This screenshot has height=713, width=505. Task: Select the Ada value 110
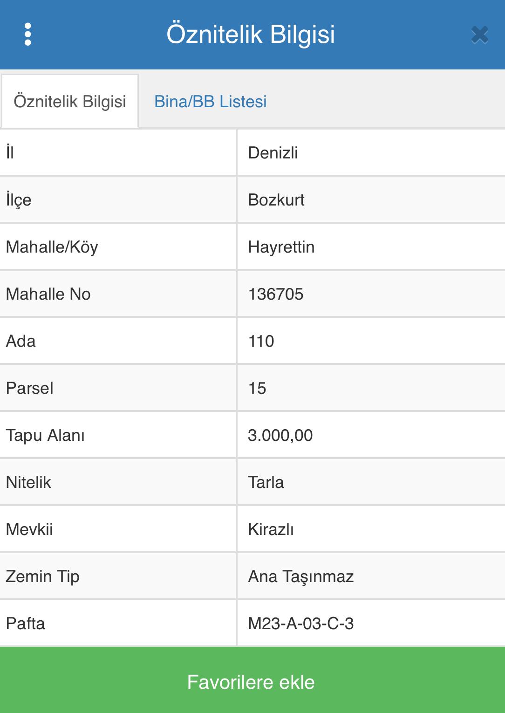pyautogui.click(x=261, y=341)
